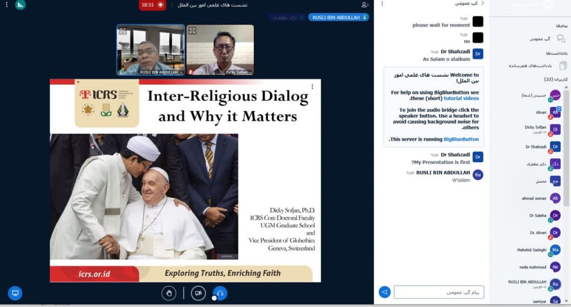This screenshot has height=307, width=571.
Task: Open the BigBlueButton link in welcome message
Action: [461, 139]
